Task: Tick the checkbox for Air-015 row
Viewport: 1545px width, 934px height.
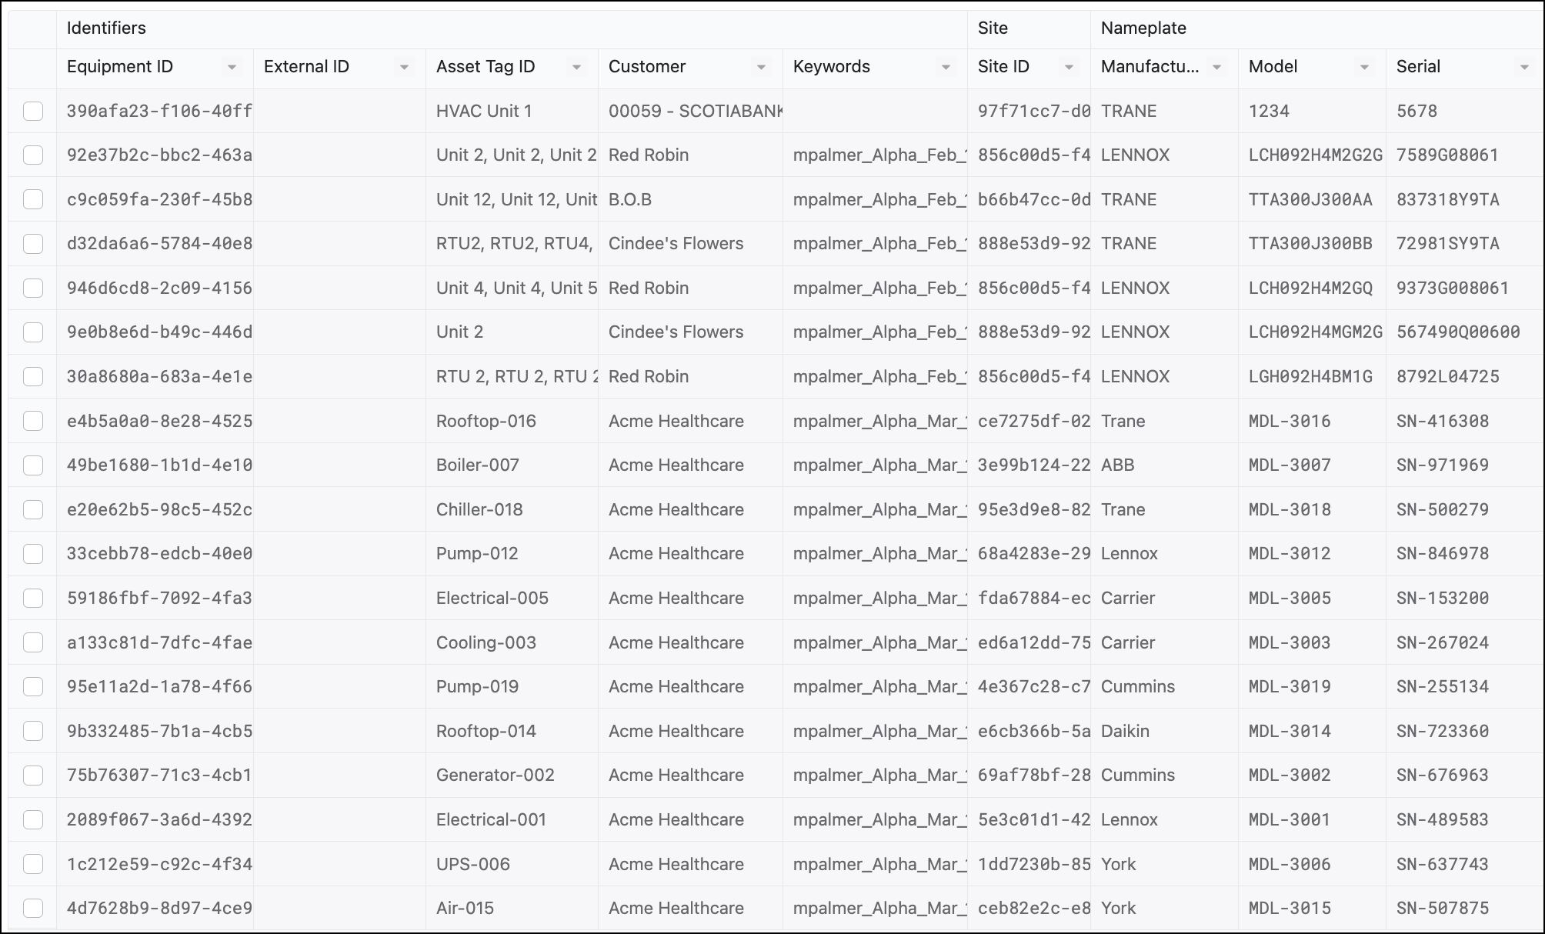Action: click(x=33, y=908)
